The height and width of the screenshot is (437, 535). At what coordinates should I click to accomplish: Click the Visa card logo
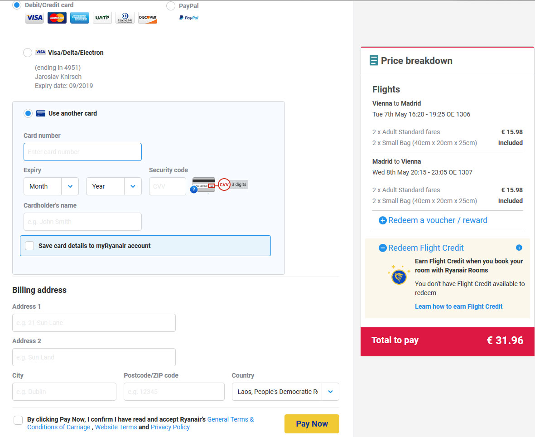point(34,17)
